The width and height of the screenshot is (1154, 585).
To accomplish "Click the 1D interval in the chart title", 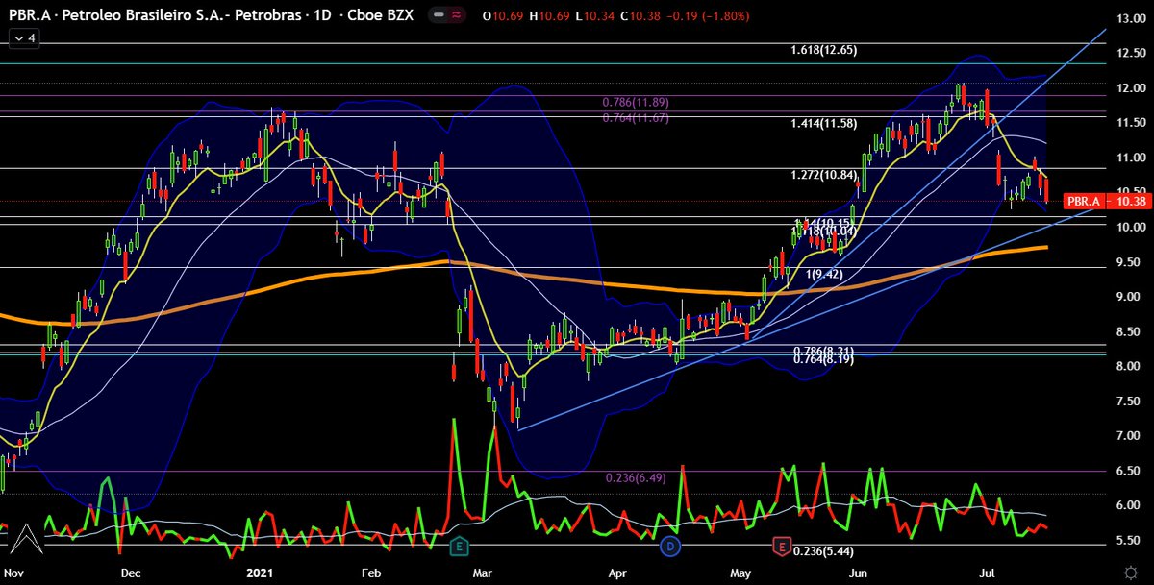I will 324,15.
